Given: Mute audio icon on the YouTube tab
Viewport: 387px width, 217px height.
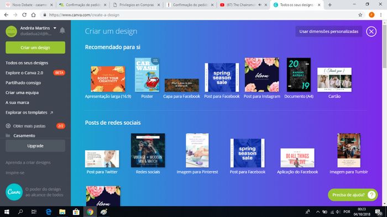Looking at the screenshot, I should click(x=260, y=4).
